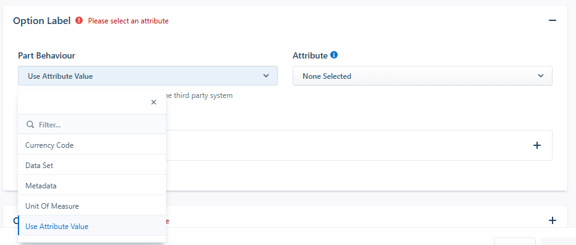Focus the Filter search field

click(92, 124)
